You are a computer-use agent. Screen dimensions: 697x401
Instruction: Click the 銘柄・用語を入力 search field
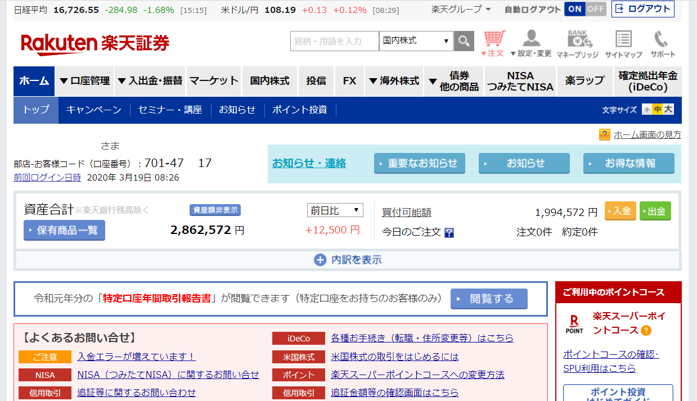pyautogui.click(x=335, y=41)
